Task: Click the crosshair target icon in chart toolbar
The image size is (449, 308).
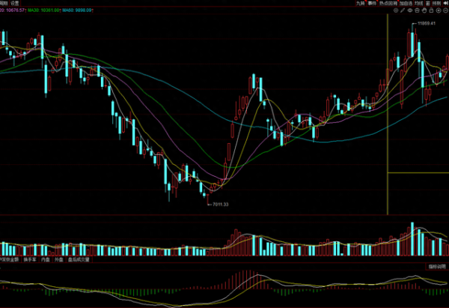Action: pos(396,10)
